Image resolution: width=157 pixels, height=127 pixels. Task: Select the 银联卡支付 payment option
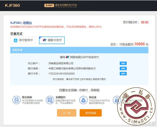pyautogui.click(x=52, y=40)
